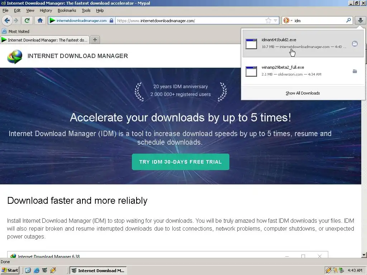Click the Forward navigation arrow
Viewport: 367px width, 275px height.
click(16, 20)
